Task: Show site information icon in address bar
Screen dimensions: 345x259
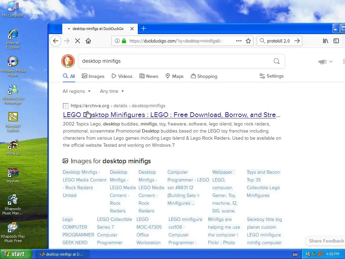Action: pyautogui.click(x=117, y=41)
